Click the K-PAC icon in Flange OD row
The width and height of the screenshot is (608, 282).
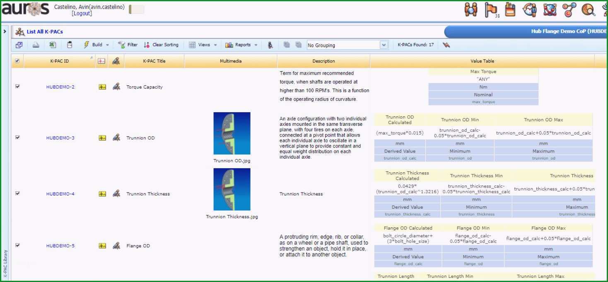coord(116,245)
